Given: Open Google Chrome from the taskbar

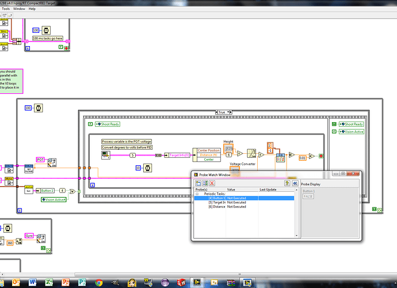Looking at the screenshot, I should (x=99, y=282).
